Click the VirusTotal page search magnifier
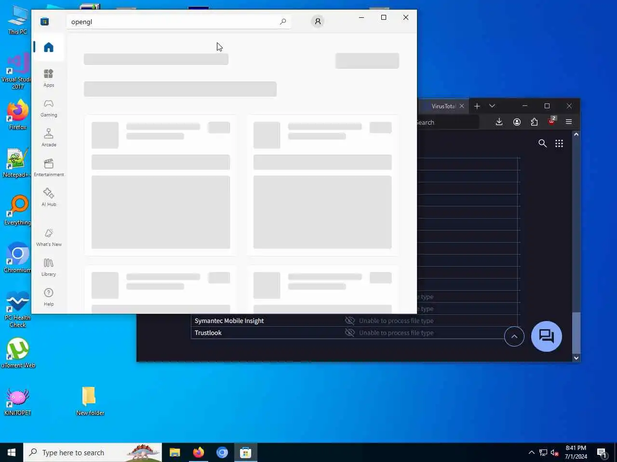The height and width of the screenshot is (462, 617). [542, 143]
